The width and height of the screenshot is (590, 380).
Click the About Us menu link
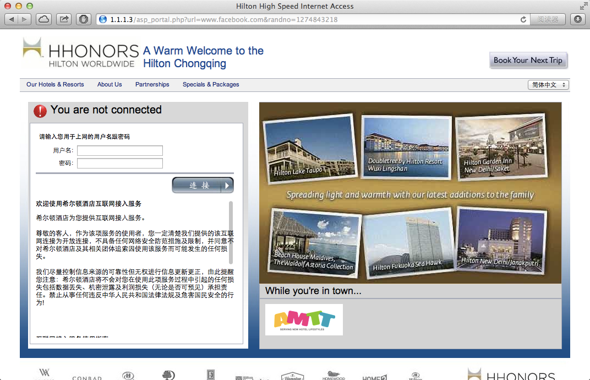[x=110, y=84]
